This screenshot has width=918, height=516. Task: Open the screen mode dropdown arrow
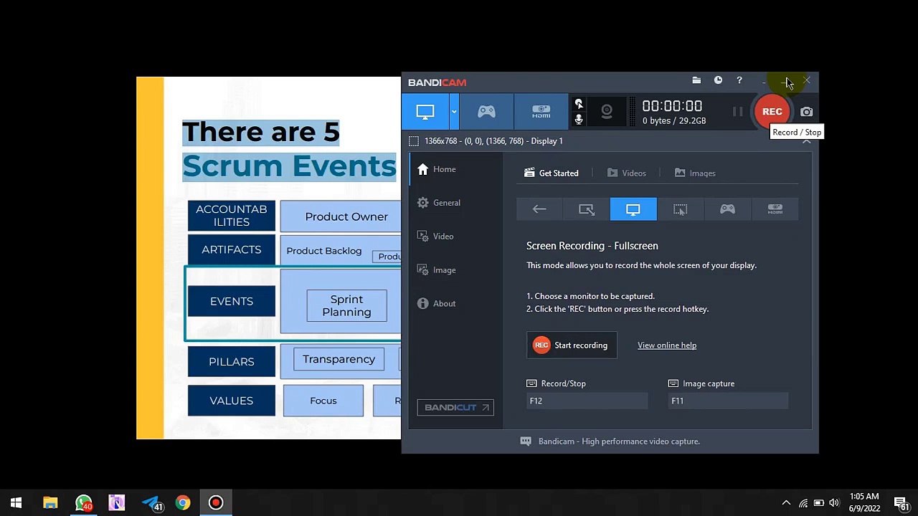click(454, 112)
